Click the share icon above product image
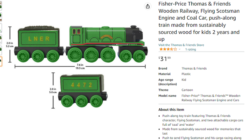 [148, 6]
